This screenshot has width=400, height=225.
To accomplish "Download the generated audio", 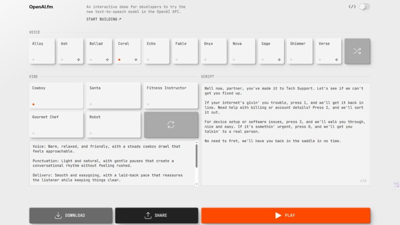I will pyautogui.click(x=70, y=215).
